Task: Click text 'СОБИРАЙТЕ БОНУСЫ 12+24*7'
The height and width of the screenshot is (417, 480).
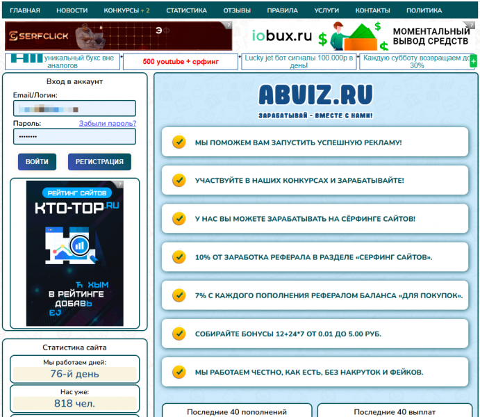Action: [x=250, y=334]
